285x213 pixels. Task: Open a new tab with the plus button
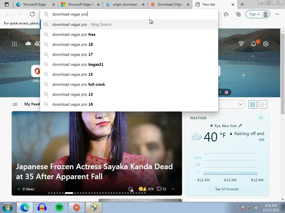[x=242, y=4]
